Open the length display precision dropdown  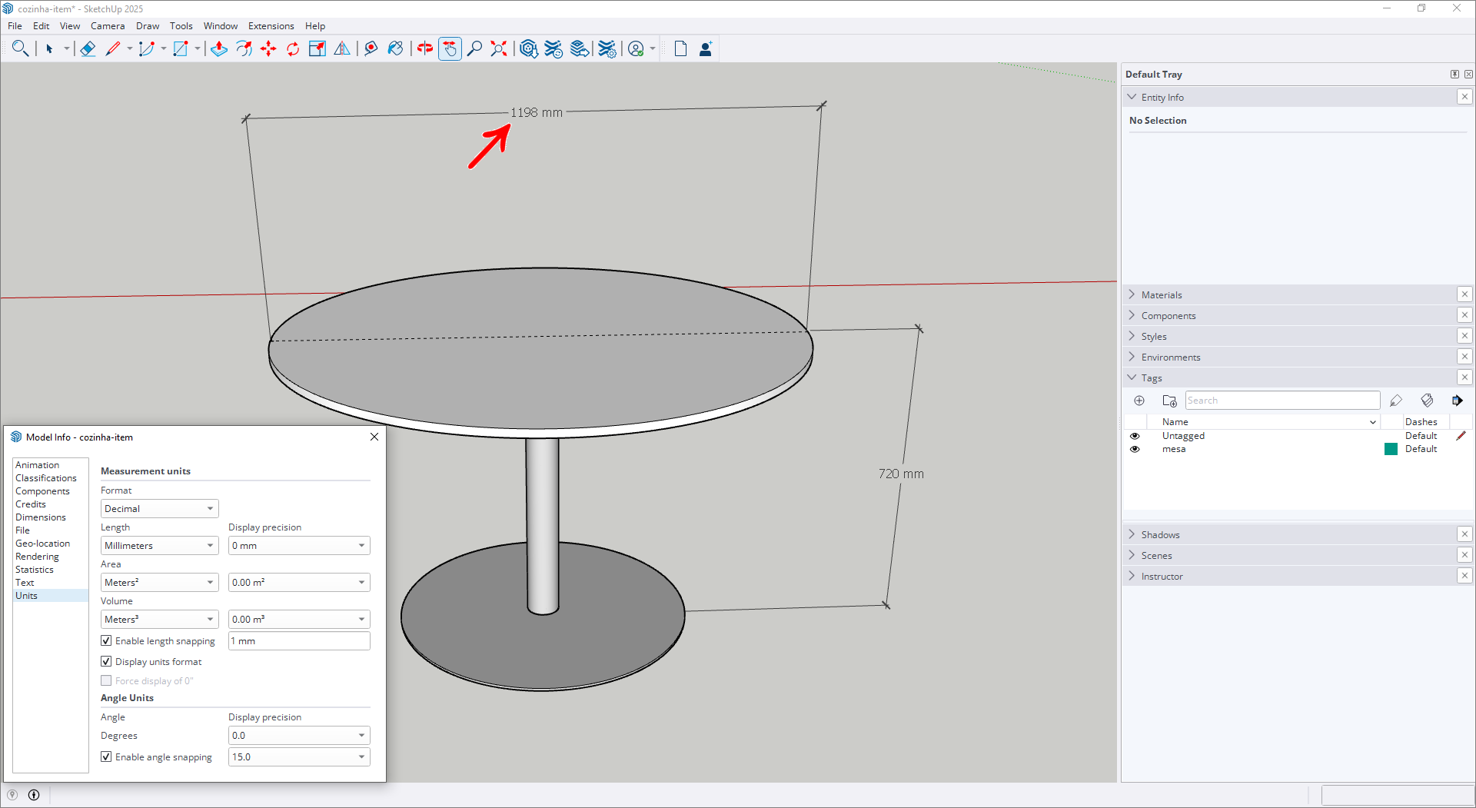point(299,545)
